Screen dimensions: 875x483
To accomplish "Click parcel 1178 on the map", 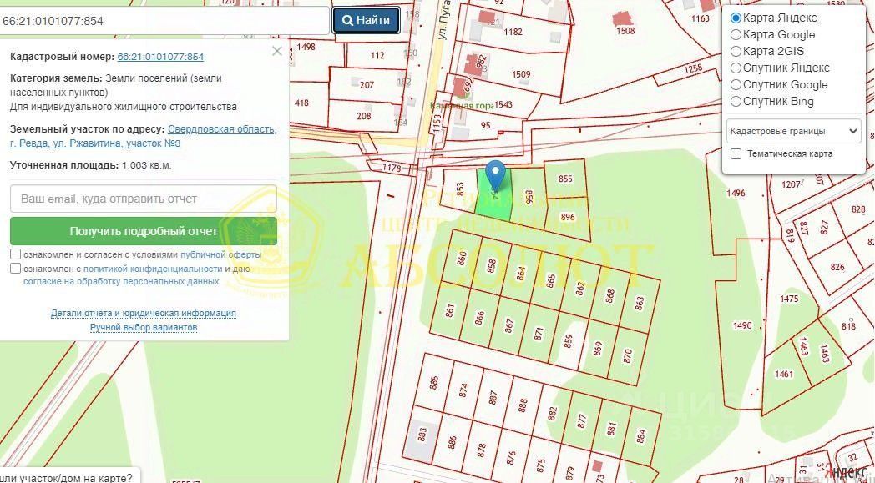I will tap(392, 168).
